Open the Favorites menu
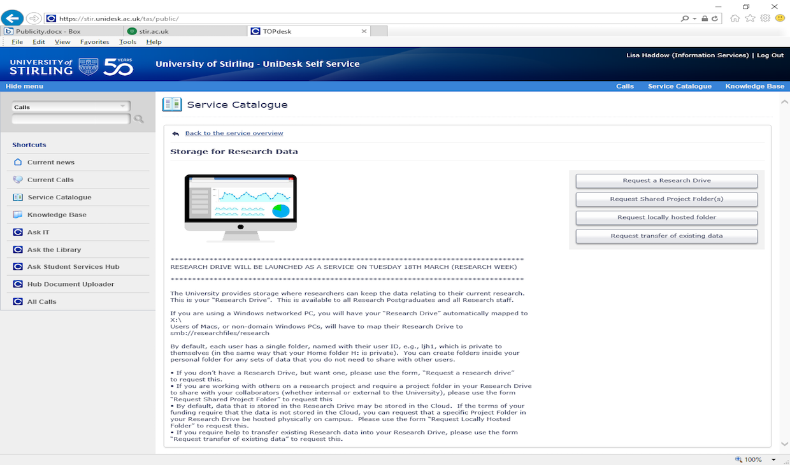 click(x=94, y=42)
